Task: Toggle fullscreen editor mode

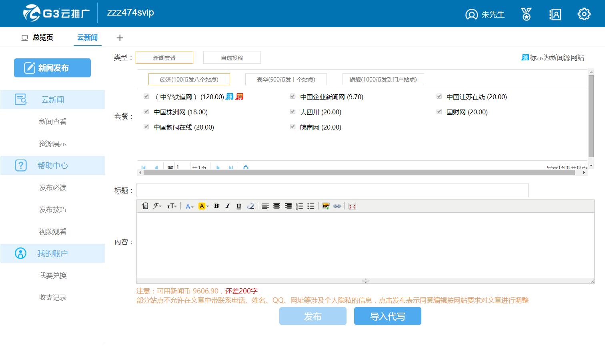Action: (352, 206)
